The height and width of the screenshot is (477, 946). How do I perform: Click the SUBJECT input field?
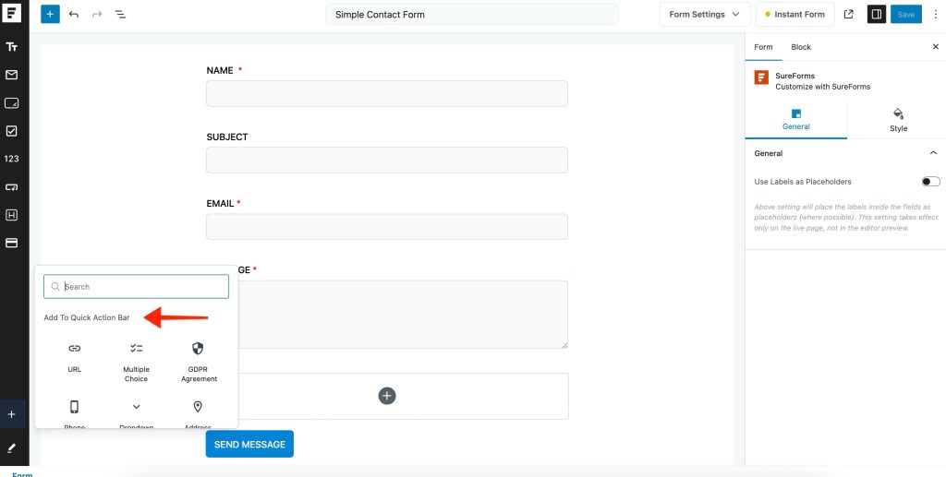(x=387, y=161)
